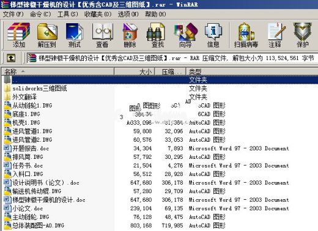Click the Word icon beside 开题报告.doc
The width and height of the screenshot is (318, 231).
pos(7,148)
